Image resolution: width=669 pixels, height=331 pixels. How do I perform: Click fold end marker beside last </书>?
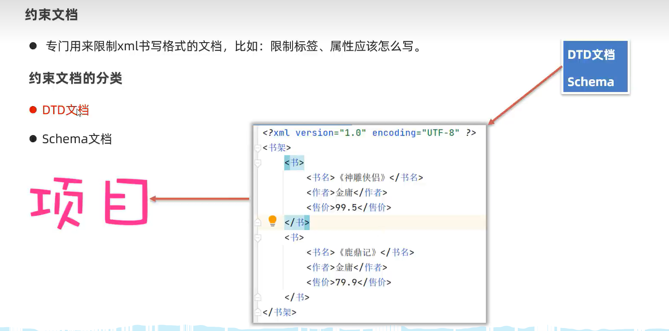[x=258, y=297]
